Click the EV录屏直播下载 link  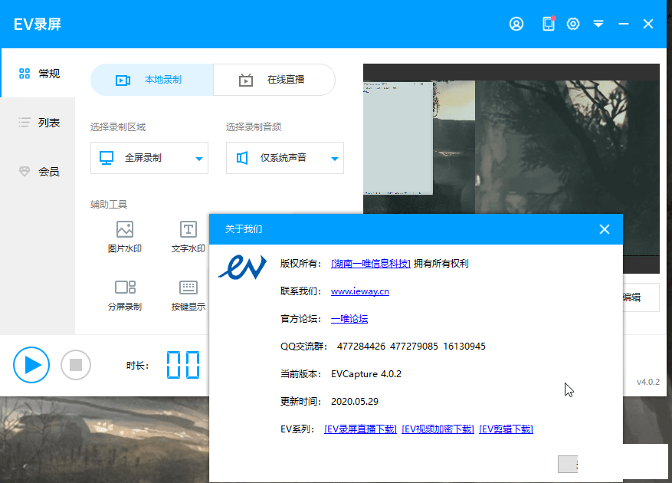[x=360, y=429]
